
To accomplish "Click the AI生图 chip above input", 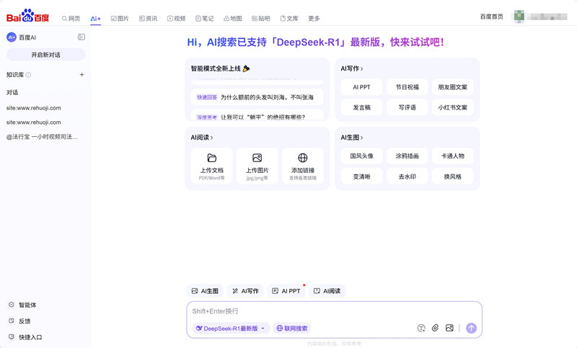I will click(x=205, y=290).
